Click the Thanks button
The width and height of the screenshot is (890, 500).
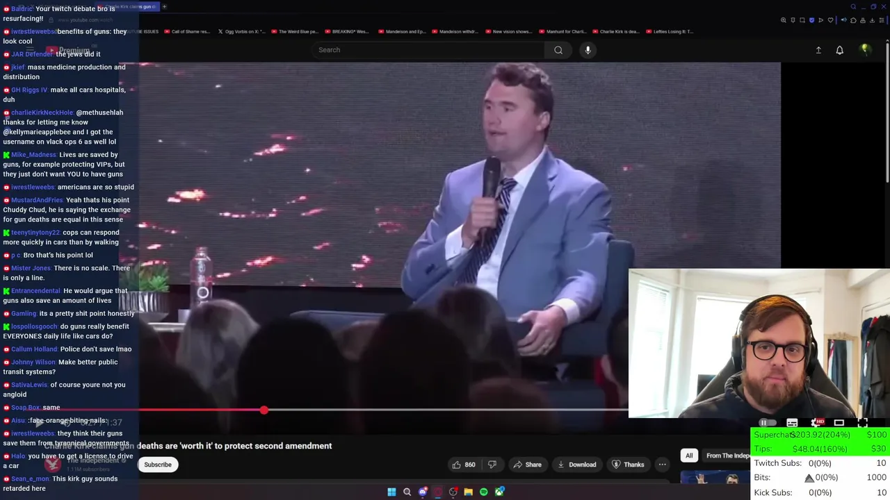click(628, 465)
